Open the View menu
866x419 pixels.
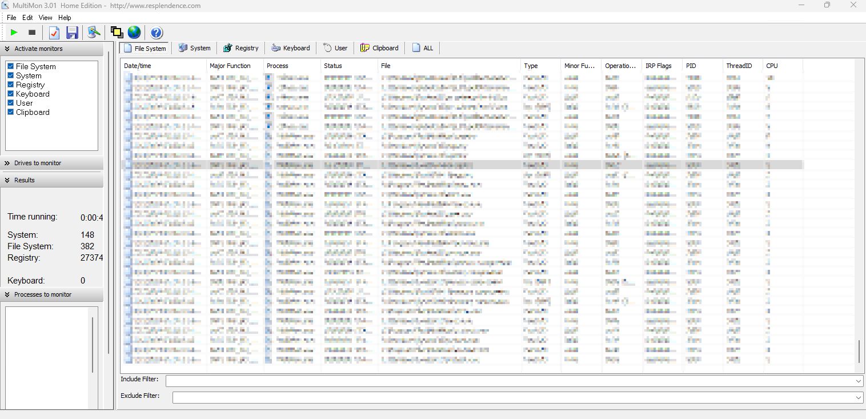[x=45, y=18]
